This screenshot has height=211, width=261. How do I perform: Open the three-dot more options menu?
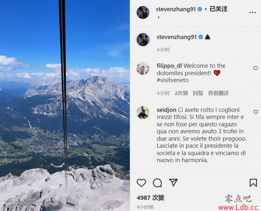pos(253,13)
